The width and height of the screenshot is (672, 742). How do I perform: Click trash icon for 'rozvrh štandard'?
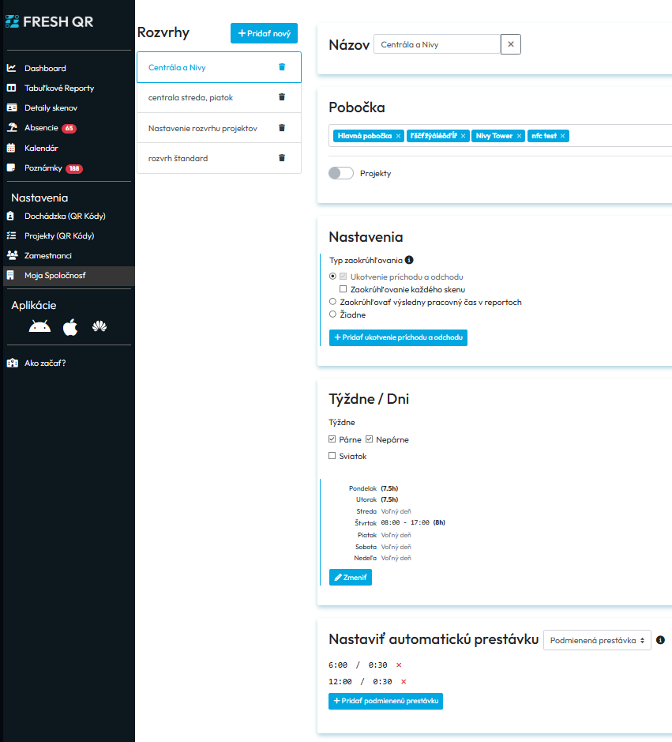coord(282,158)
